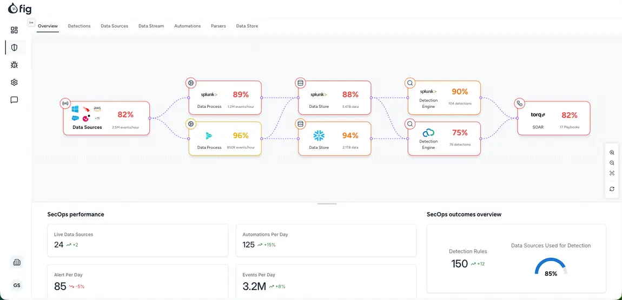622x300 pixels.
Task: Refresh the pipeline diagram
Action: (x=612, y=189)
